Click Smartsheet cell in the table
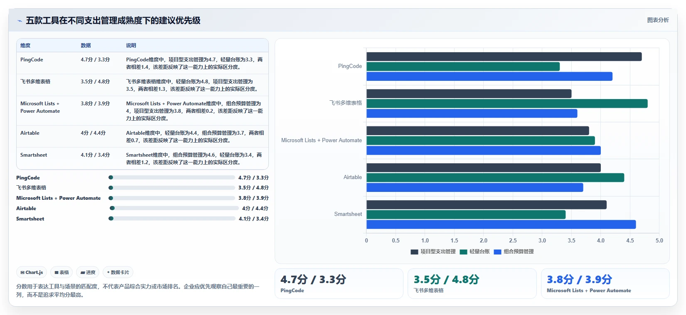The image size is (686, 315). [34, 155]
